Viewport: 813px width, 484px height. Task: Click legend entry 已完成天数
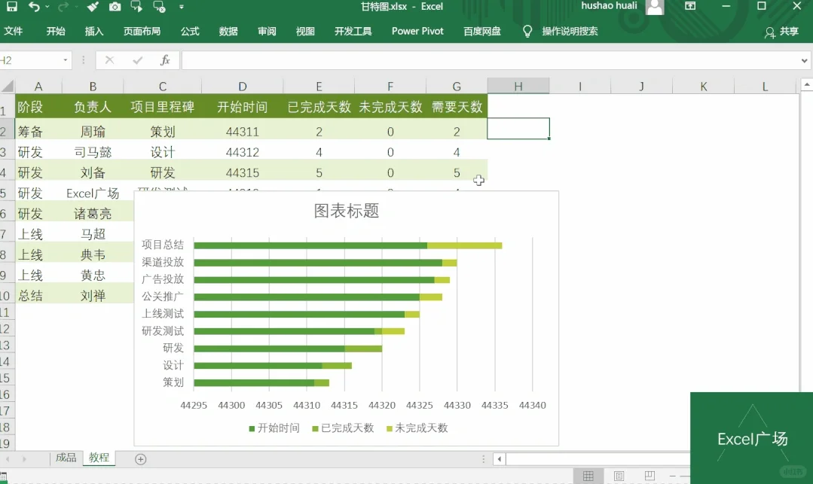(x=343, y=428)
